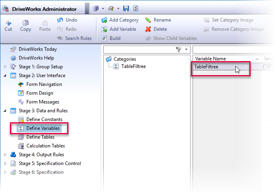Select Stage 1: Group Setup

36,67
